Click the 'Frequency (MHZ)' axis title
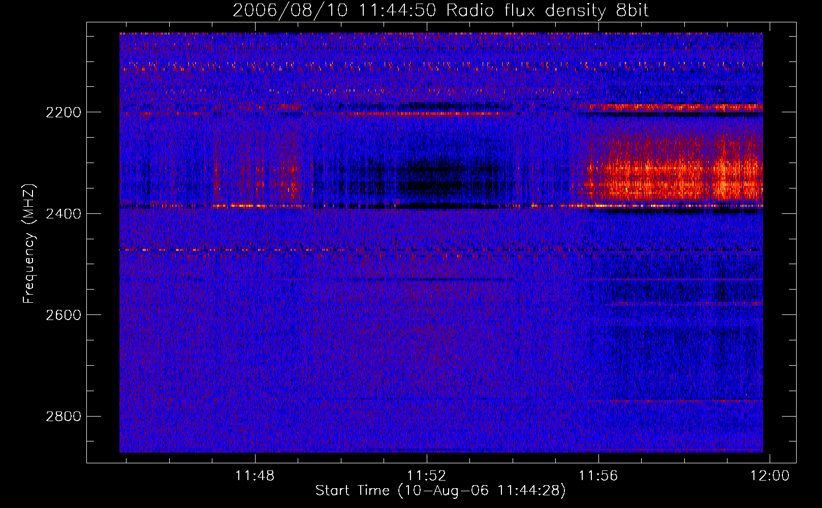The width and height of the screenshot is (822, 508). pos(29,244)
